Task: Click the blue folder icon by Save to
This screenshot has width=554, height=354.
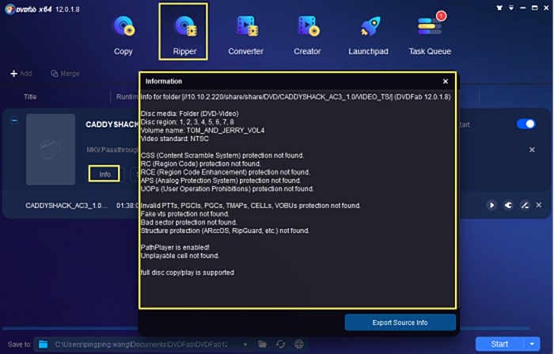Action: [x=43, y=344]
